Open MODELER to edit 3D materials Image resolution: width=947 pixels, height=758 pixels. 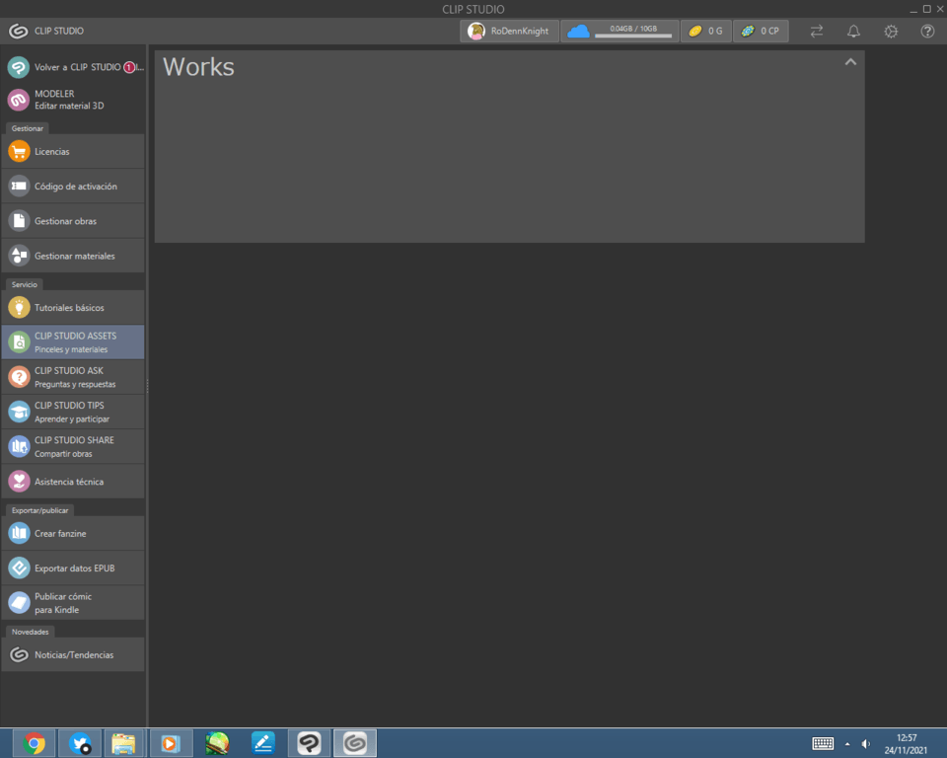coord(73,99)
